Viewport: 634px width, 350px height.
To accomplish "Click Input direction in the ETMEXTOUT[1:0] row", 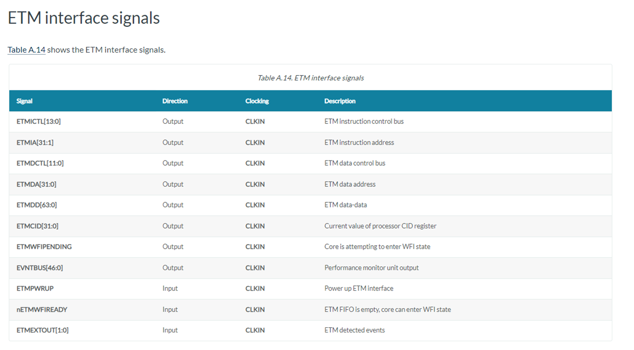I will tap(170, 330).
